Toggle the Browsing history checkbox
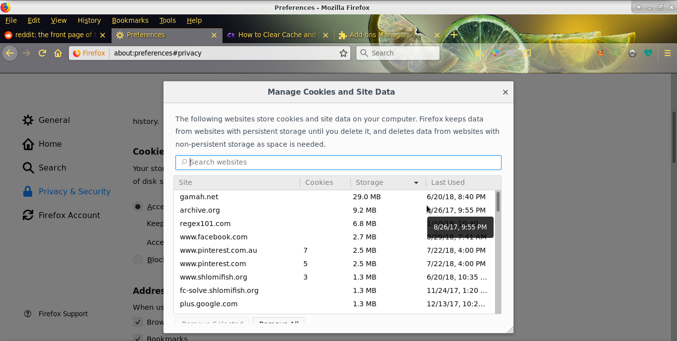This screenshot has height=341, width=677. (138, 322)
